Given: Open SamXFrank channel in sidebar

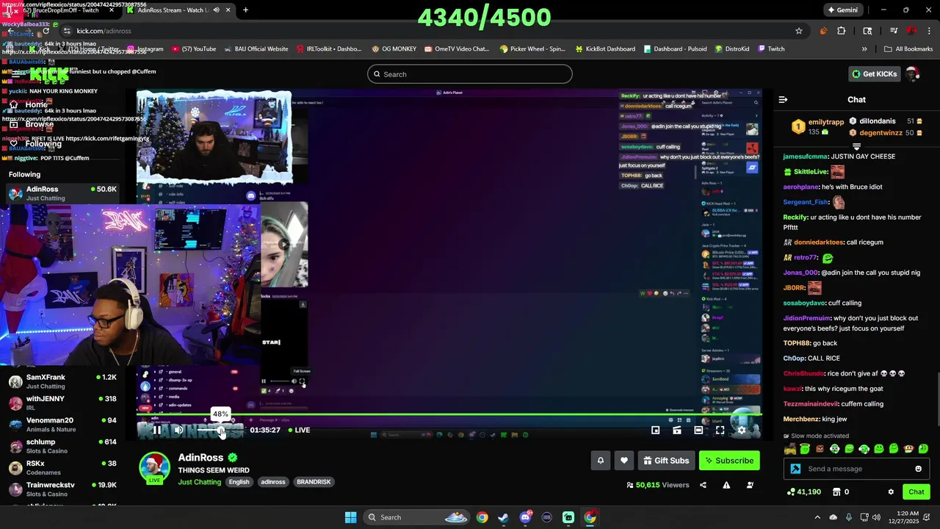Looking at the screenshot, I should tap(62, 381).
